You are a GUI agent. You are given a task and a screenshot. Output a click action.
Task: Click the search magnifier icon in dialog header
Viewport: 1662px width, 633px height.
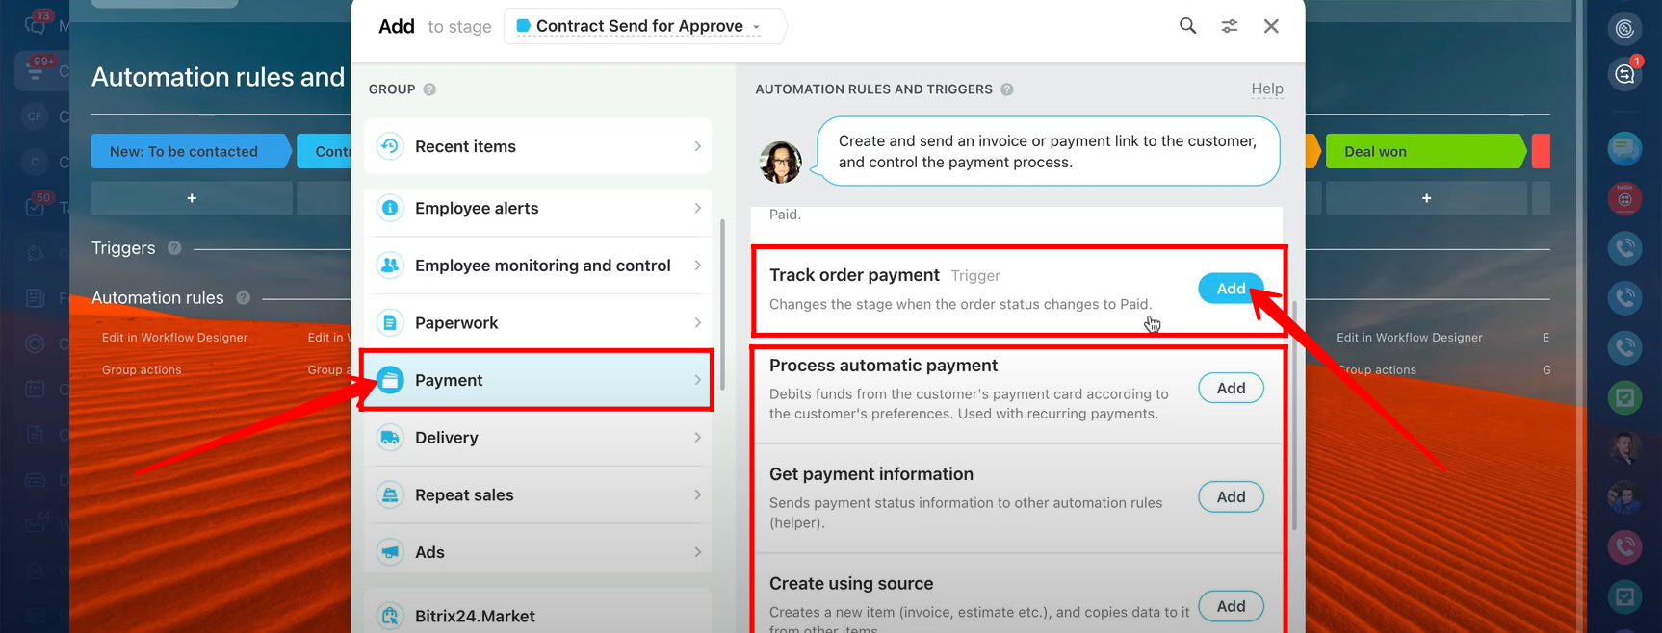[x=1187, y=26]
